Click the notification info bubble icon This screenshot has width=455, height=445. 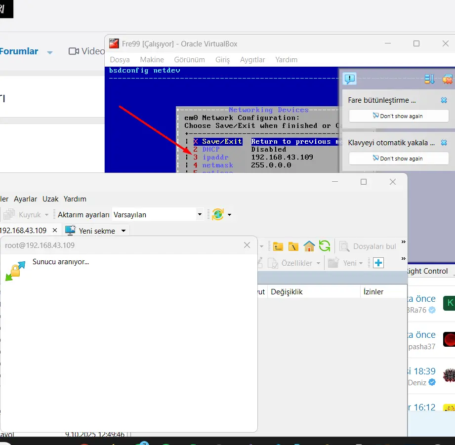350,79
